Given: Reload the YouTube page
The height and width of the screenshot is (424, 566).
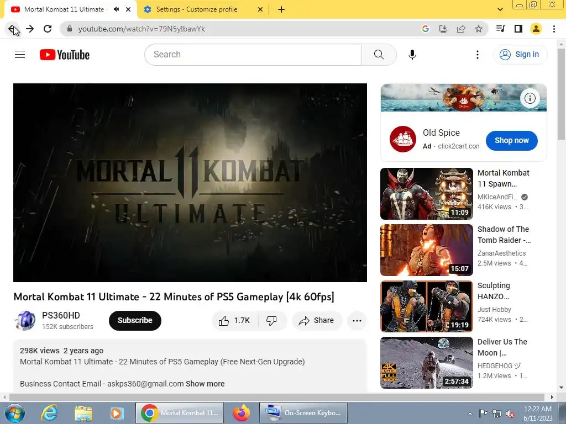Looking at the screenshot, I should [x=48, y=29].
